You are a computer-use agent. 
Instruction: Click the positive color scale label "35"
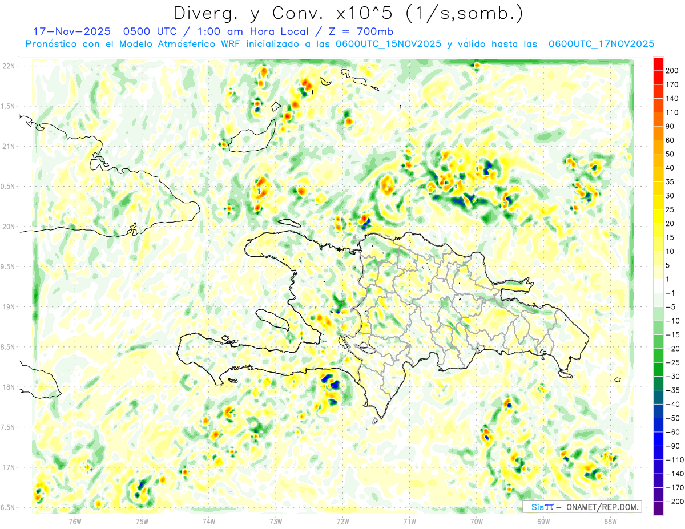pos(671,182)
